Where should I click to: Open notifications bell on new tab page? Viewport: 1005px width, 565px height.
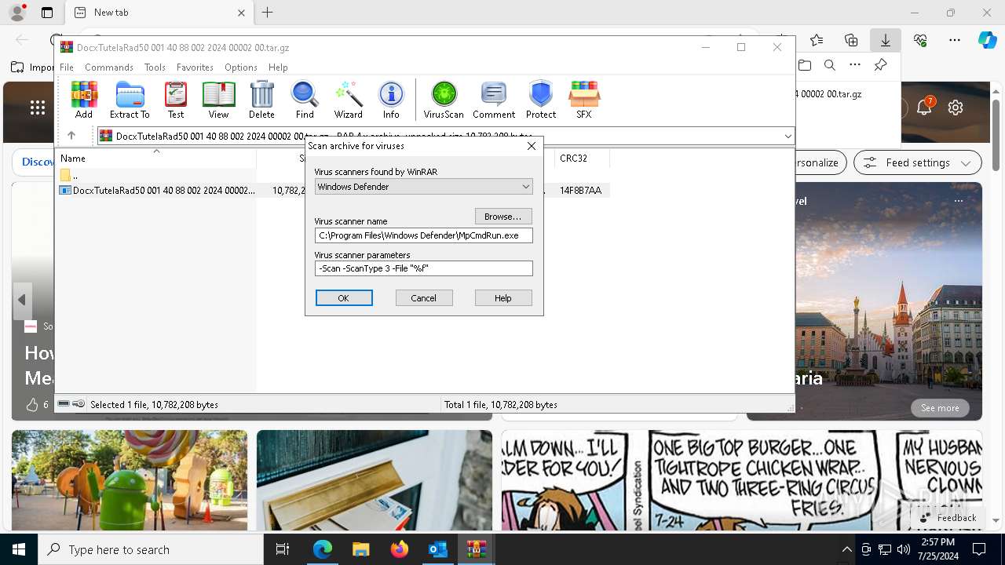pyautogui.click(x=924, y=108)
